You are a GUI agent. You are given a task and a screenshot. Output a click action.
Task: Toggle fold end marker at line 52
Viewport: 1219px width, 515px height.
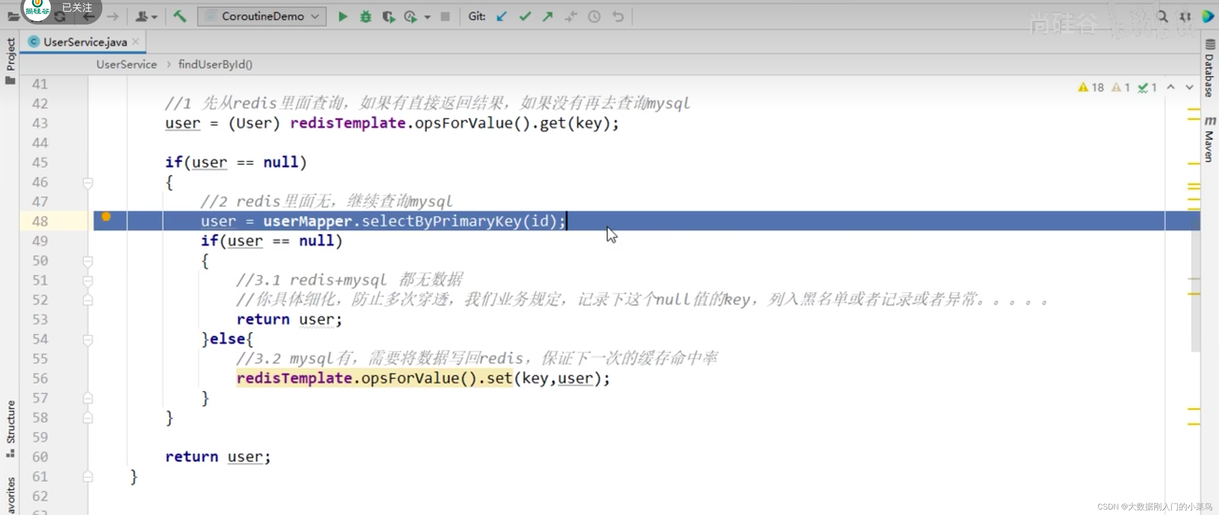click(x=88, y=300)
